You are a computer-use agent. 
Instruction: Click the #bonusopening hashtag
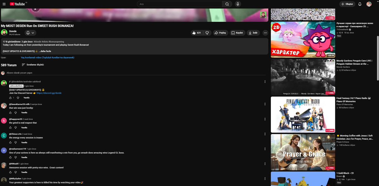56,42
